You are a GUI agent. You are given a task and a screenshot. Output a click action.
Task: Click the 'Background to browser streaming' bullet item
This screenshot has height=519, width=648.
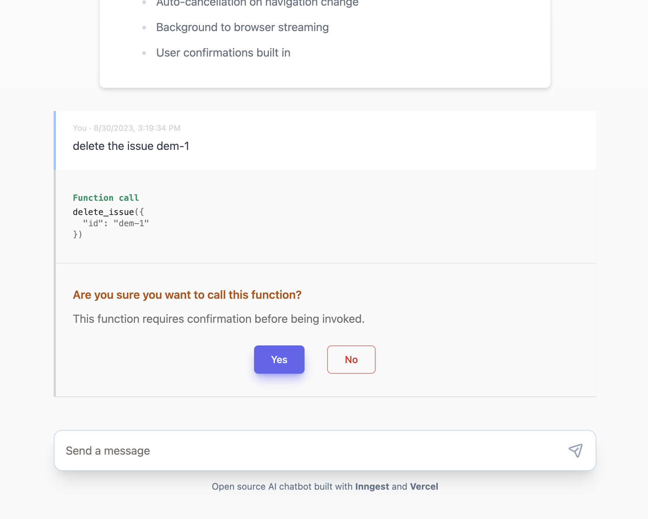pos(242,27)
